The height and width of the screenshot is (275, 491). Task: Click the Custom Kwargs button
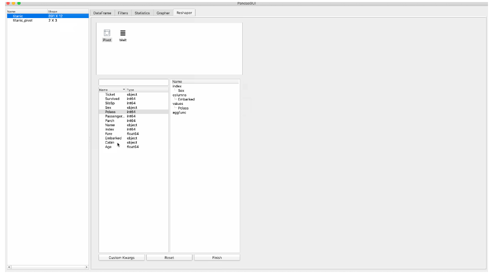(x=122, y=257)
